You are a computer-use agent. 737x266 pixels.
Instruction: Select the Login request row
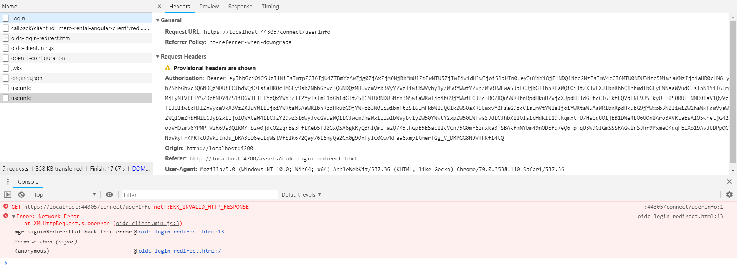pyautogui.click(x=18, y=18)
